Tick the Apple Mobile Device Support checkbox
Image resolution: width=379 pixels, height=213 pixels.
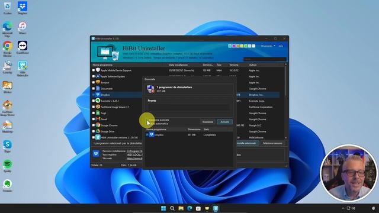point(94,70)
